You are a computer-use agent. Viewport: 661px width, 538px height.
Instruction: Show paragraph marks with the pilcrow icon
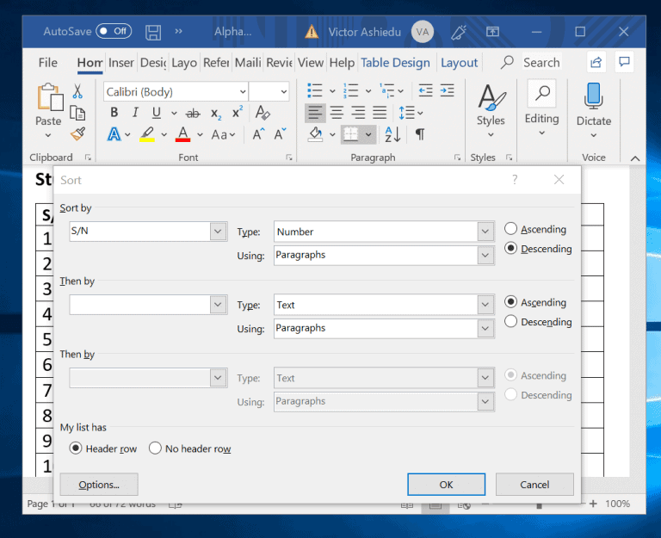[420, 134]
